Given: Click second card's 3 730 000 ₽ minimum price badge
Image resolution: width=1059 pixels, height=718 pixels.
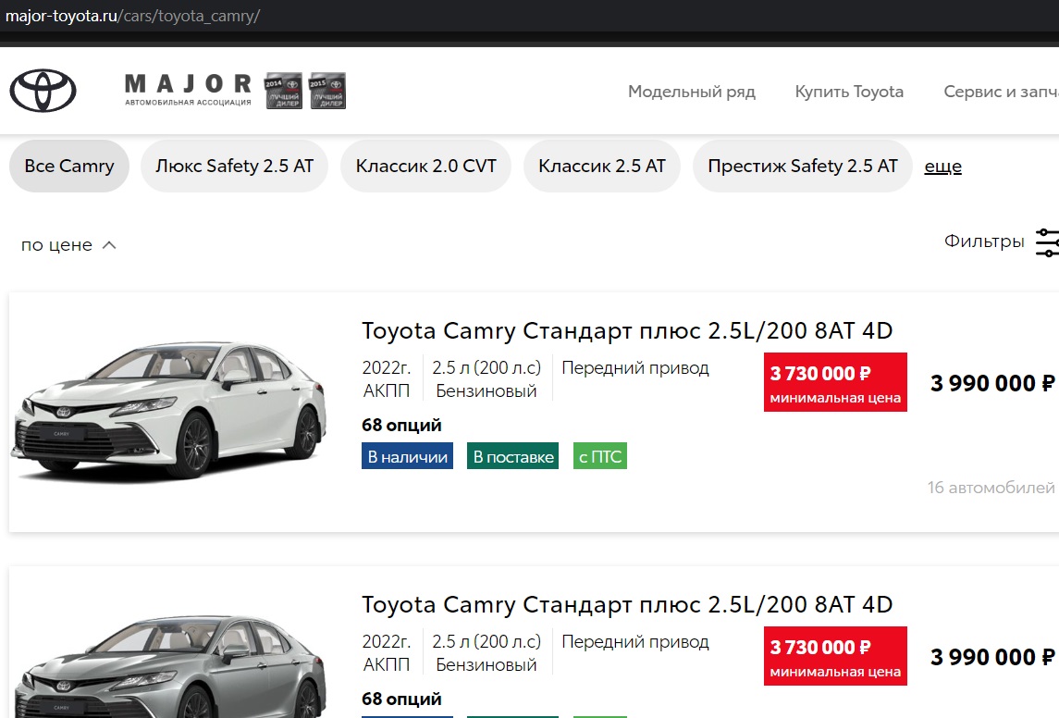Looking at the screenshot, I should (x=835, y=656).
